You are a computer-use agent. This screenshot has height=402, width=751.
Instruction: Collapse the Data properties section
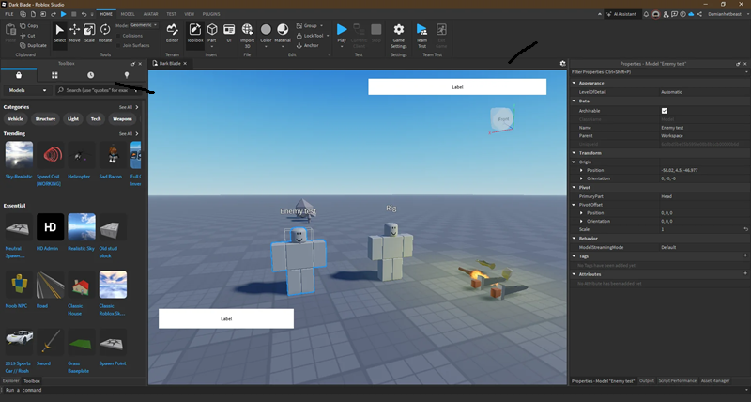click(x=575, y=101)
